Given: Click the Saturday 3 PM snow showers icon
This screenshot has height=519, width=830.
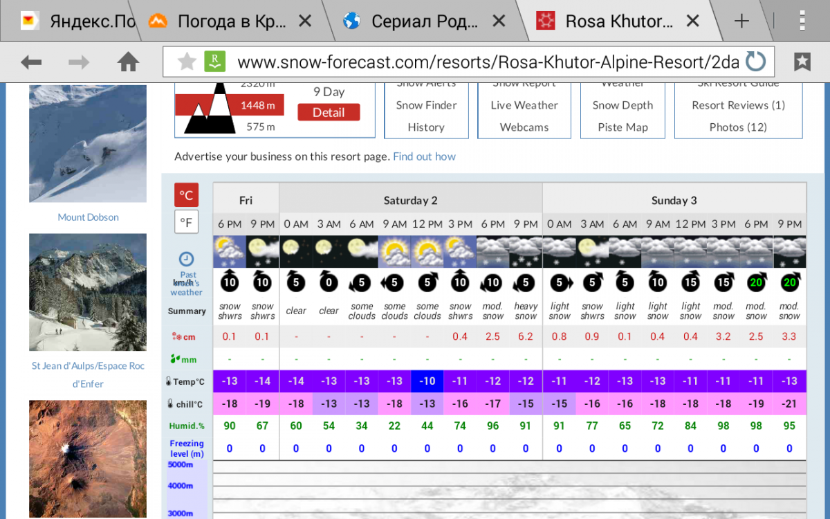Looking at the screenshot, I should coord(460,252).
